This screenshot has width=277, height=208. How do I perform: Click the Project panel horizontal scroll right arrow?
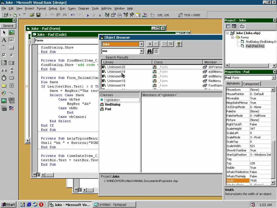pyautogui.click(x=274, y=66)
